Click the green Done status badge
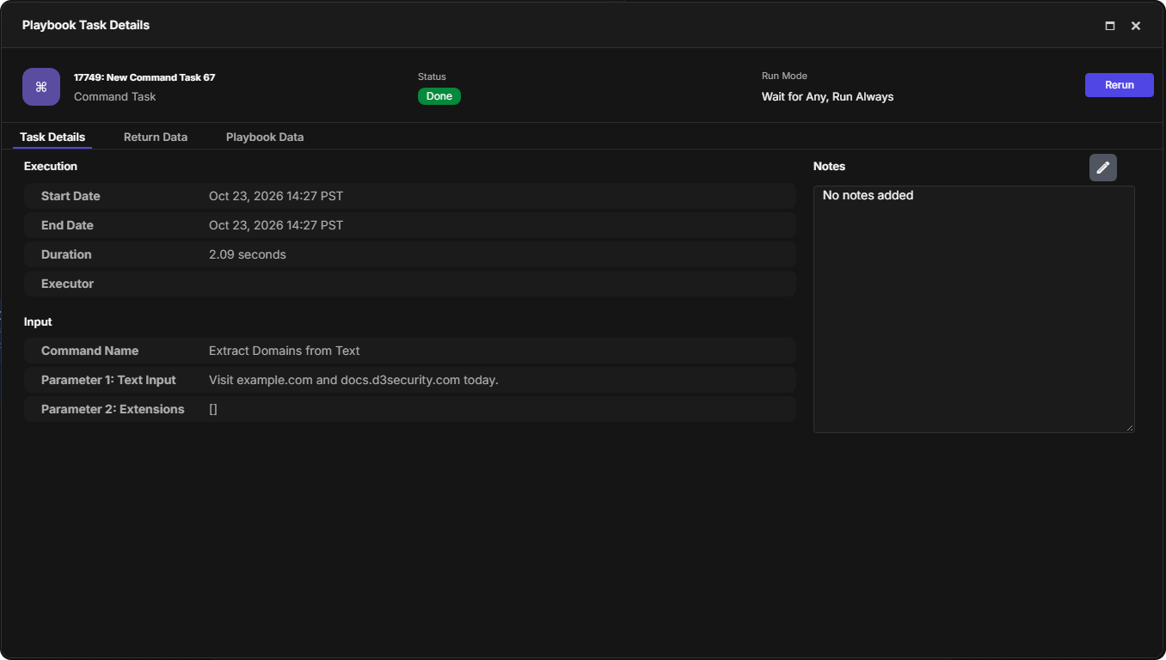 [439, 96]
